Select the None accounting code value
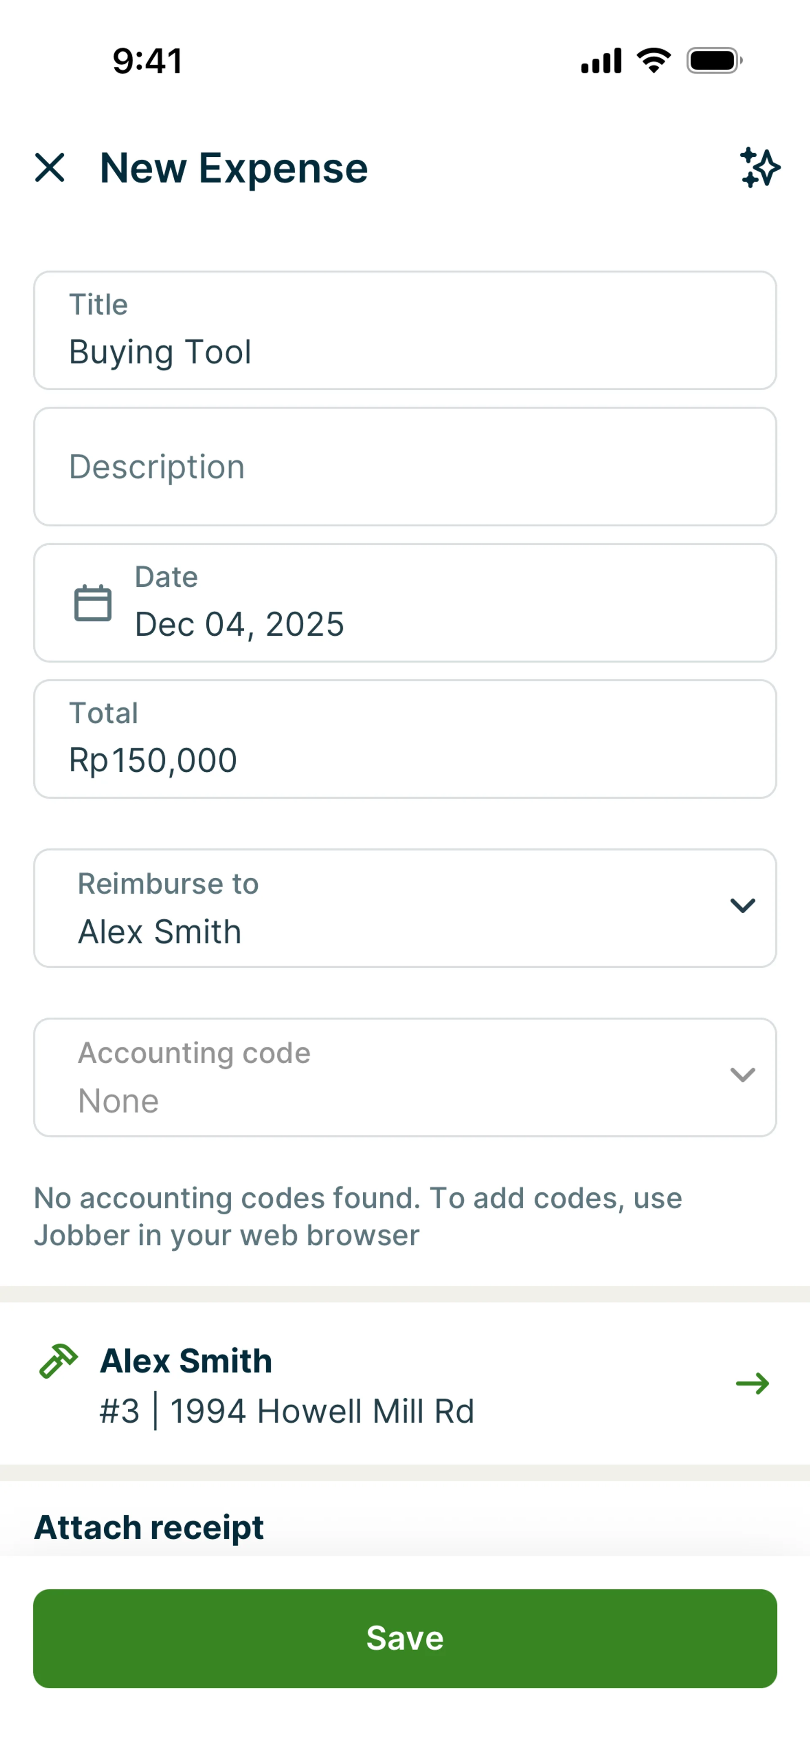The image size is (810, 1758). click(x=119, y=1101)
